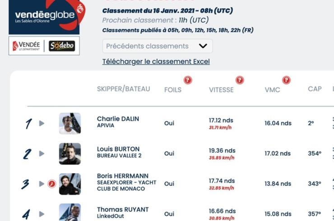The image size is (334, 221).
Task: Expand Louis BURTON's row details arrow
Action: click(42, 153)
